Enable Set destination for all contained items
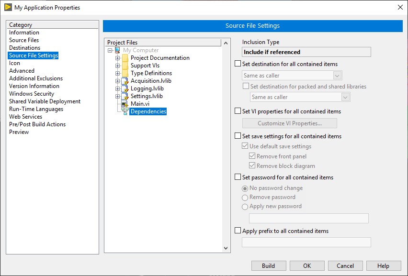The width and height of the screenshot is (408, 276). [238, 64]
